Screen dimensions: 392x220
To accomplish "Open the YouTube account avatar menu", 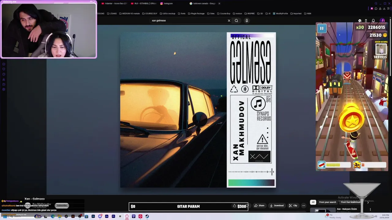I will pos(382,20).
